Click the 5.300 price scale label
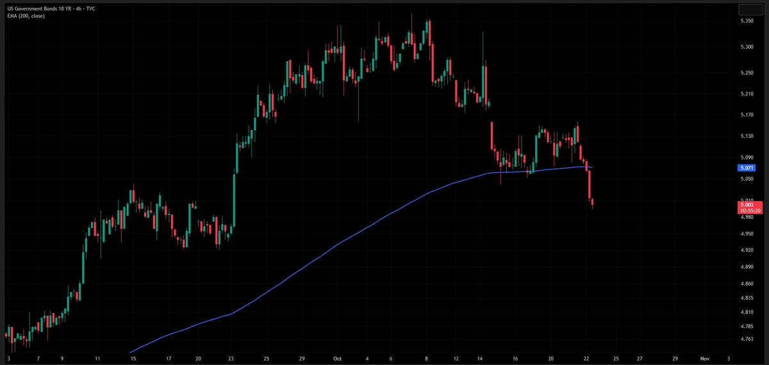Viewport: 769px width, 365px height. pyautogui.click(x=747, y=47)
